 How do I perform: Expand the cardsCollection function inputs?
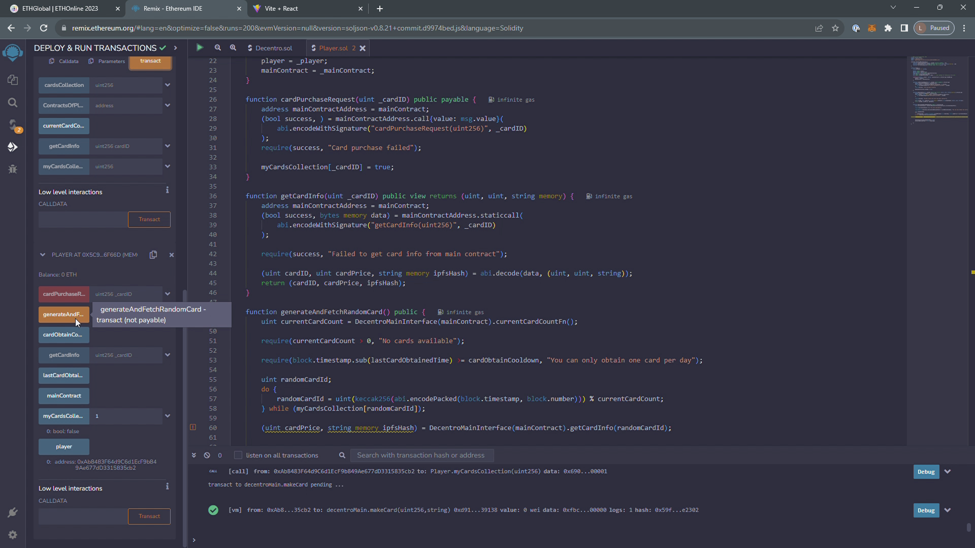pyautogui.click(x=168, y=85)
